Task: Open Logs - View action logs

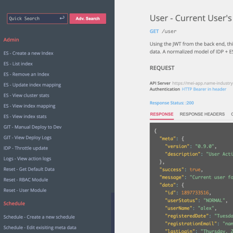Action: (27, 159)
